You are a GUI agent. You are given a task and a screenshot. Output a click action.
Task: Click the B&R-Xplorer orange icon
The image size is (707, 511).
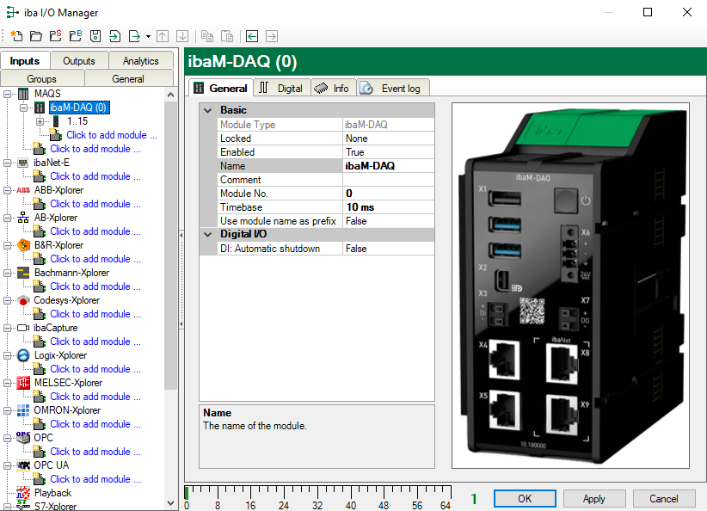click(23, 245)
